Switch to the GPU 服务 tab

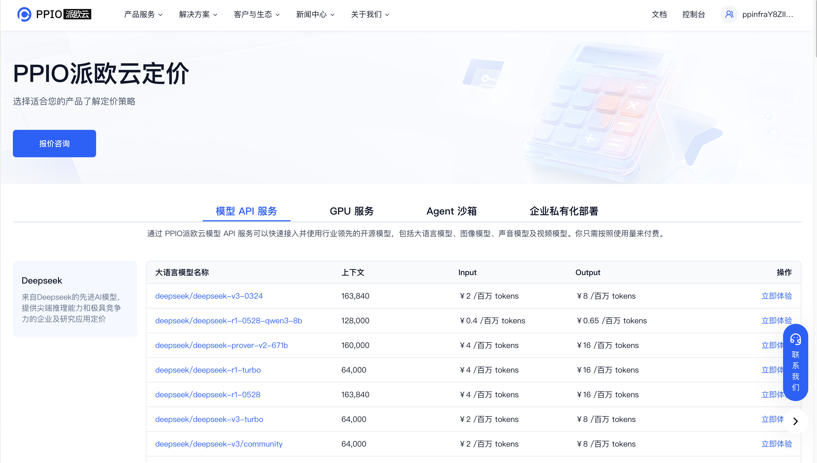[x=352, y=211]
